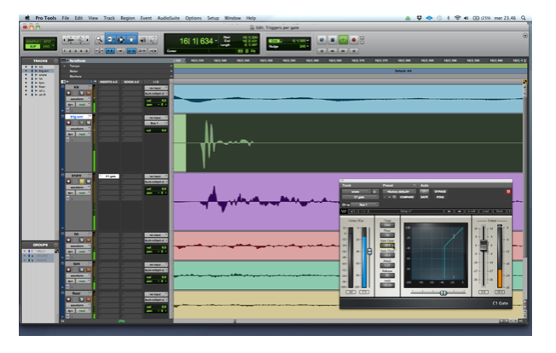Open the AudioSuite menu
The width and height of the screenshot is (556, 353).
pos(169,18)
